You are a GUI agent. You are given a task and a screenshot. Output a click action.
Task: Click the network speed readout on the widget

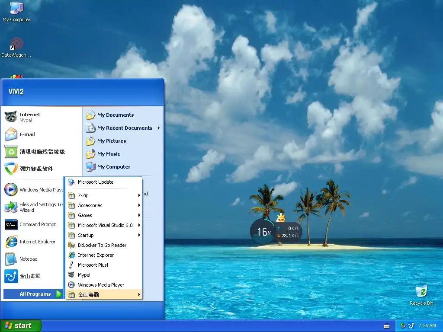pos(289,232)
